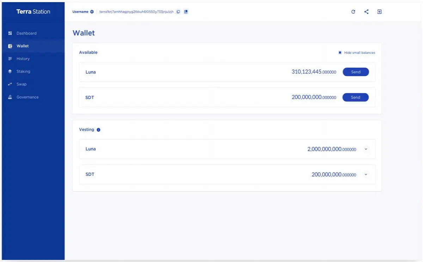Click the Staking layers icon in sidebar

pos(10,71)
